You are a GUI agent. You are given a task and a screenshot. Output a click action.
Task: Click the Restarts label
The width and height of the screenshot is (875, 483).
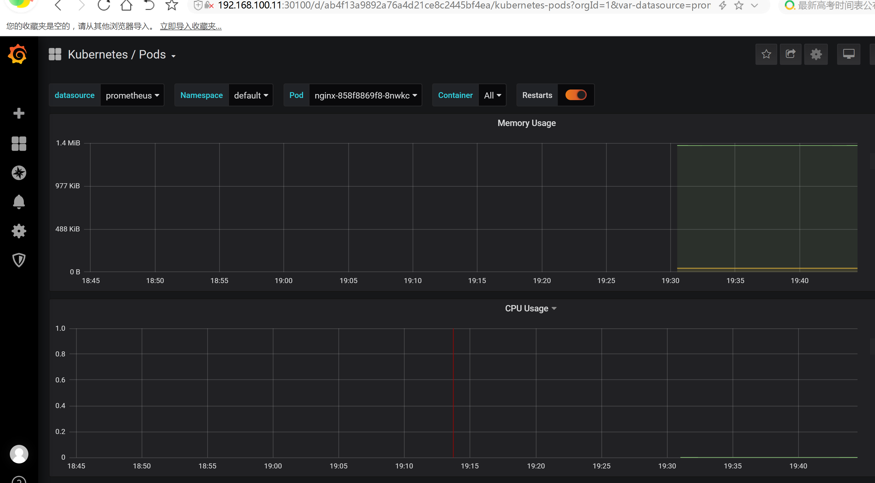[x=537, y=95]
